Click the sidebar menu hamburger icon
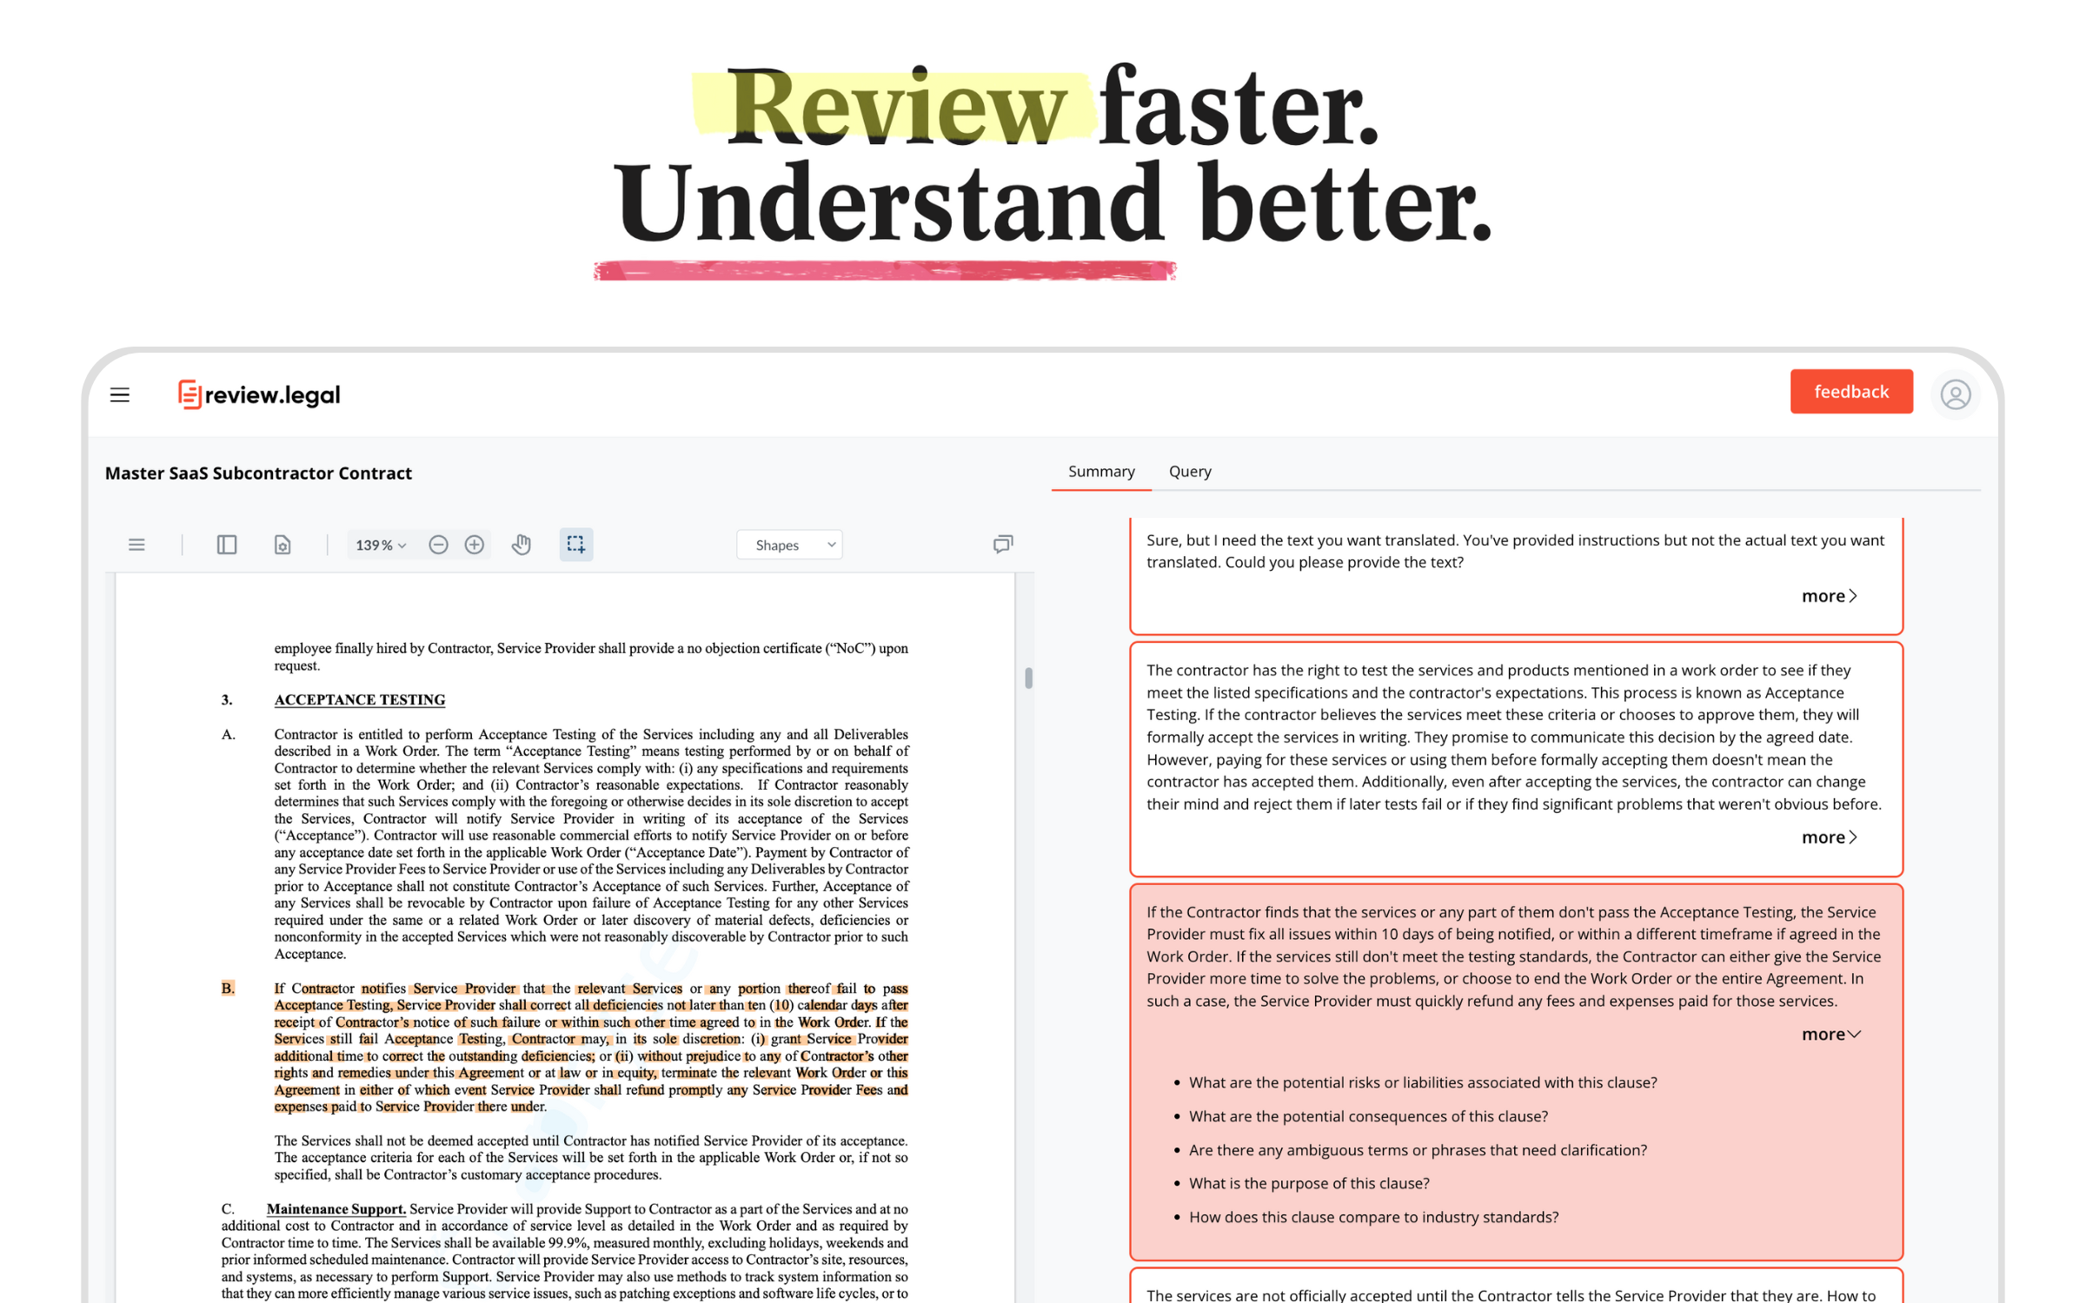The image size is (2086, 1303). (120, 394)
